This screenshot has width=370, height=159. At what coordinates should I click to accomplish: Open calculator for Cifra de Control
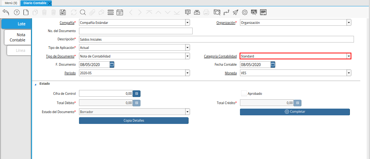tap(137, 94)
